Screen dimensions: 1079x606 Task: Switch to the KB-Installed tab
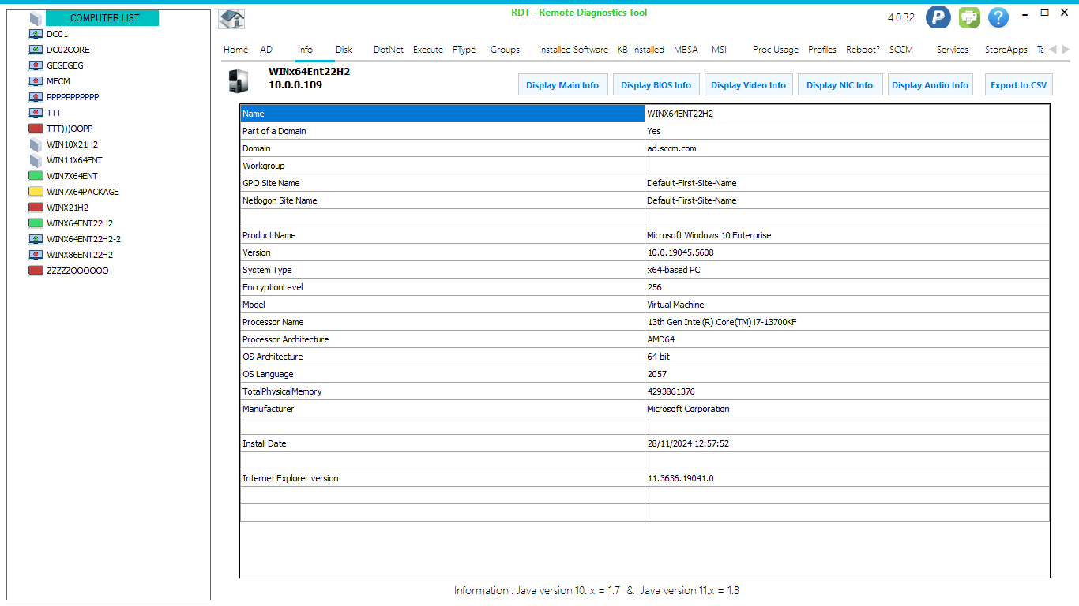pos(641,50)
